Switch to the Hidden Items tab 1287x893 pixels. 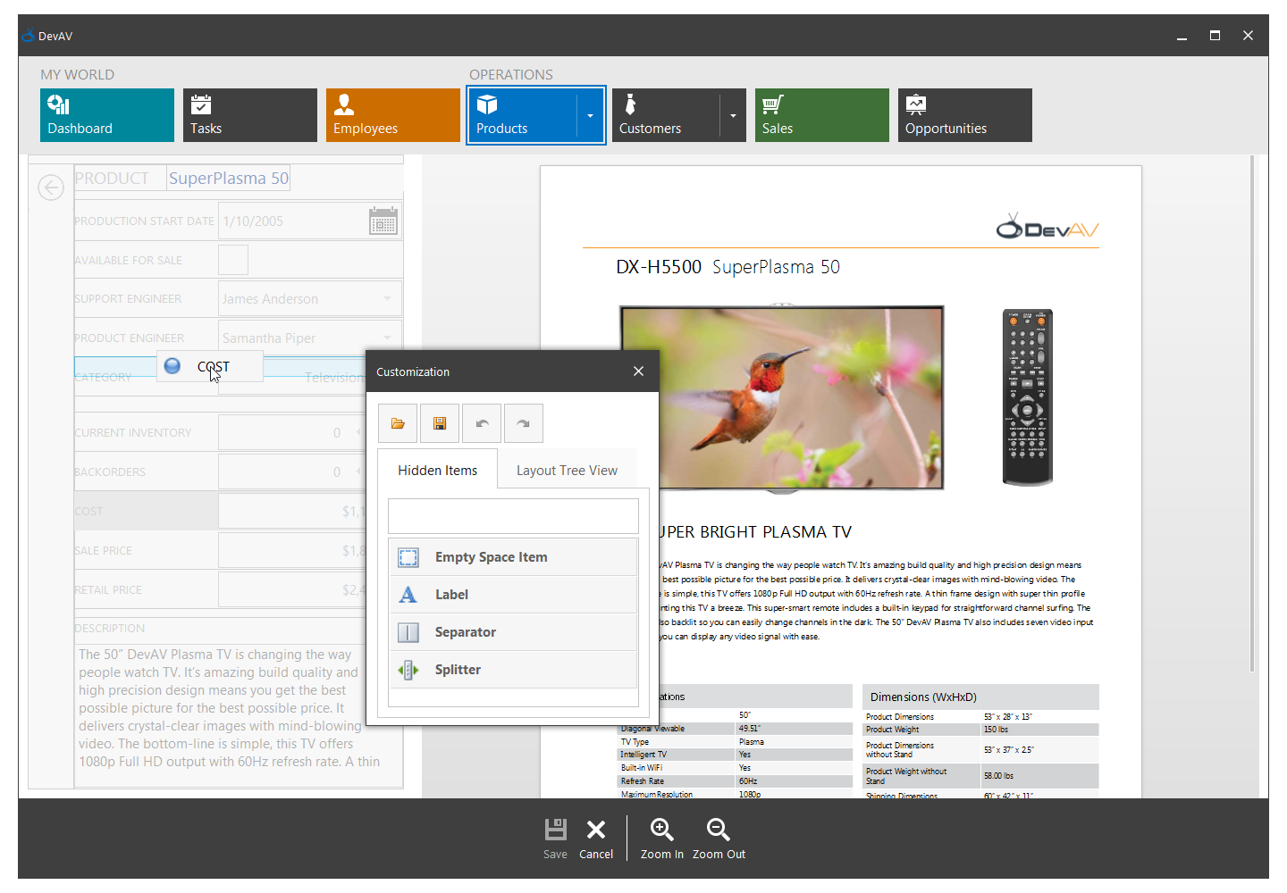(438, 471)
